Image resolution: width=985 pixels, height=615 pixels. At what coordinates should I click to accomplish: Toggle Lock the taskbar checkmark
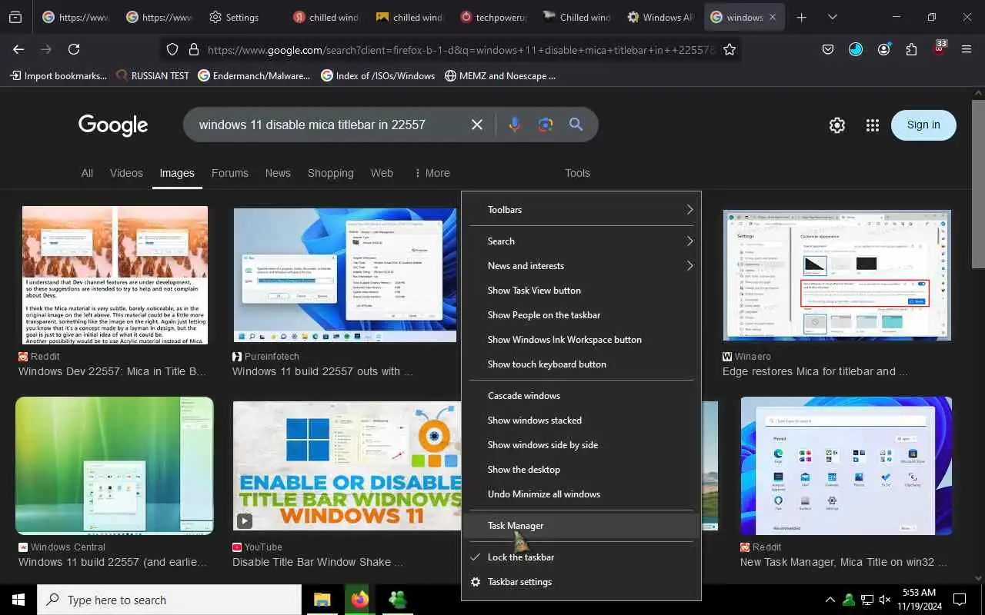tap(581, 557)
